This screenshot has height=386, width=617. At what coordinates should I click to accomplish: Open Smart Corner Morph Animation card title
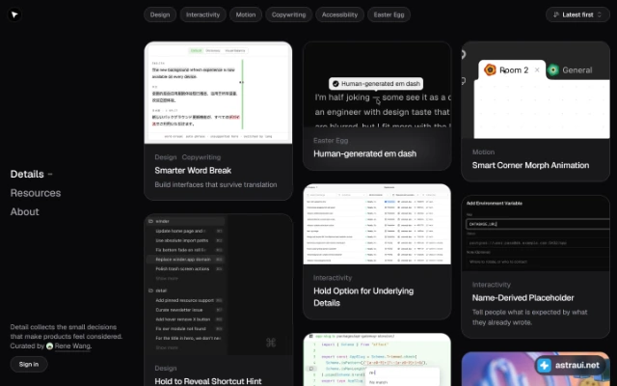(x=530, y=165)
